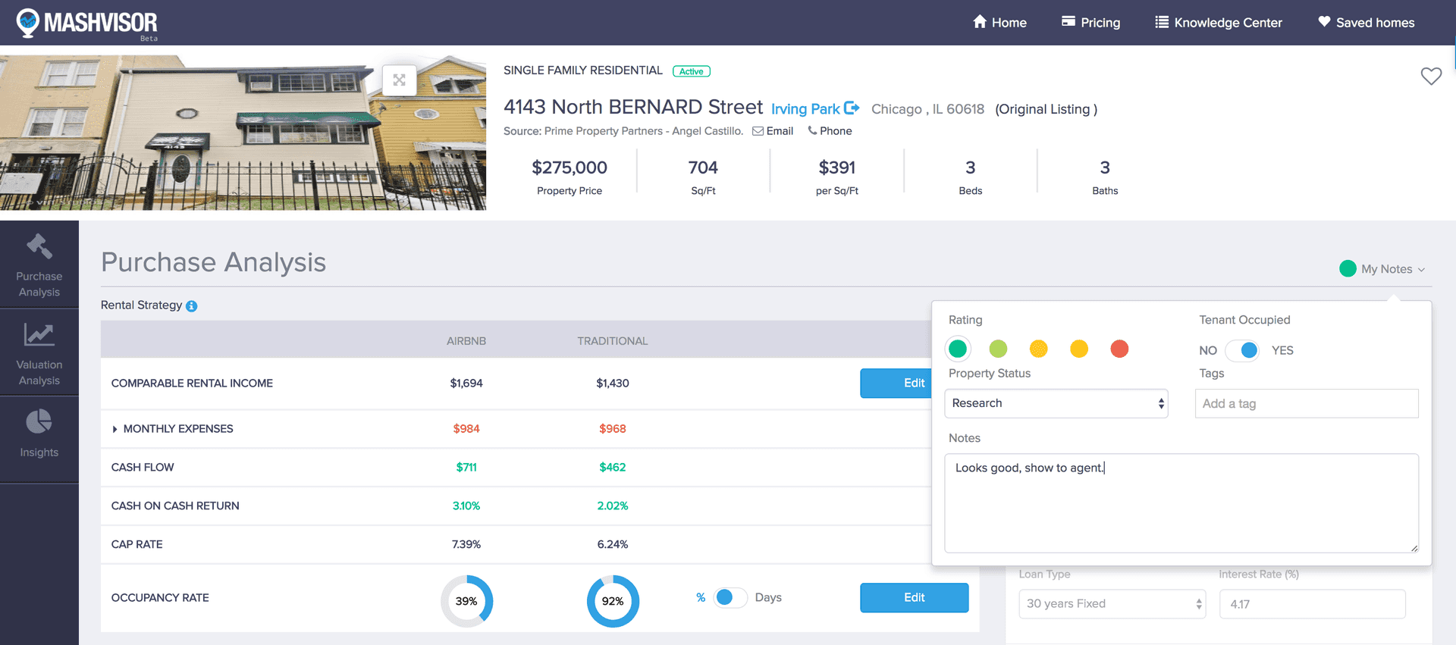Click the heart icon to save this home
The width and height of the screenshot is (1456, 645).
1430,76
